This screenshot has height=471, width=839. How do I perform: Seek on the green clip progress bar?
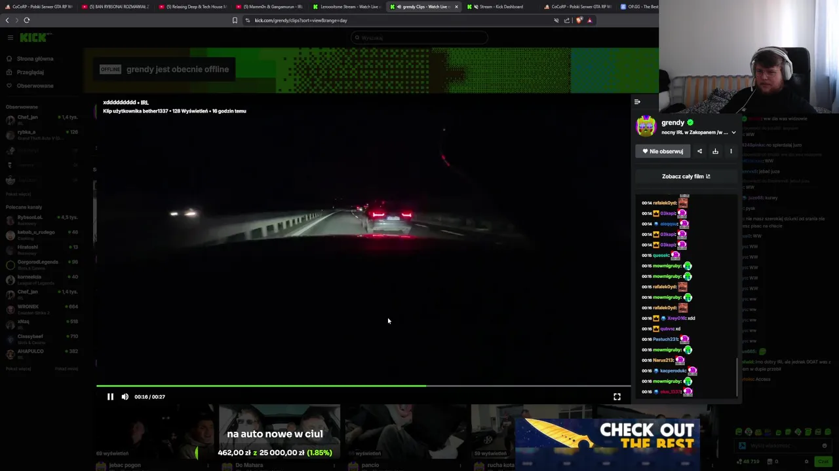coord(363,386)
